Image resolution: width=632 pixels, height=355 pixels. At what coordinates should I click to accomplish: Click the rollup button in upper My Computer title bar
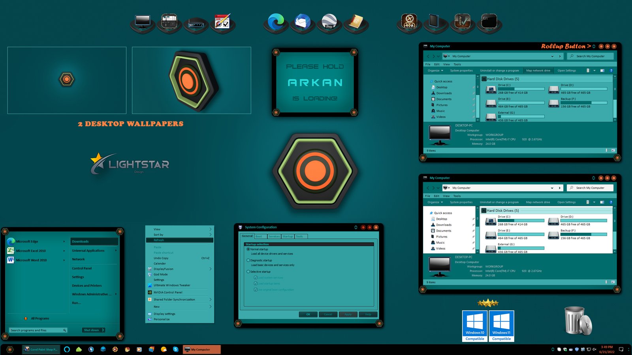pos(594,47)
